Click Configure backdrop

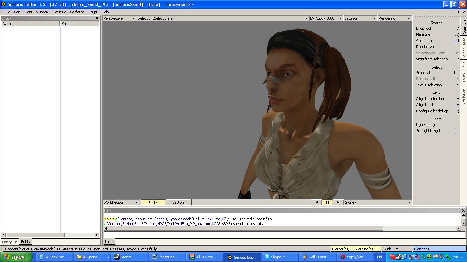(x=438, y=111)
